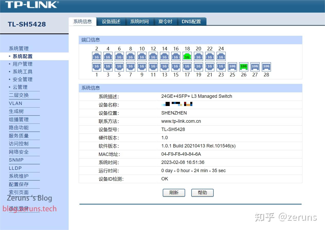
Task: Click port 7 icon
Action: [x=131, y=67]
